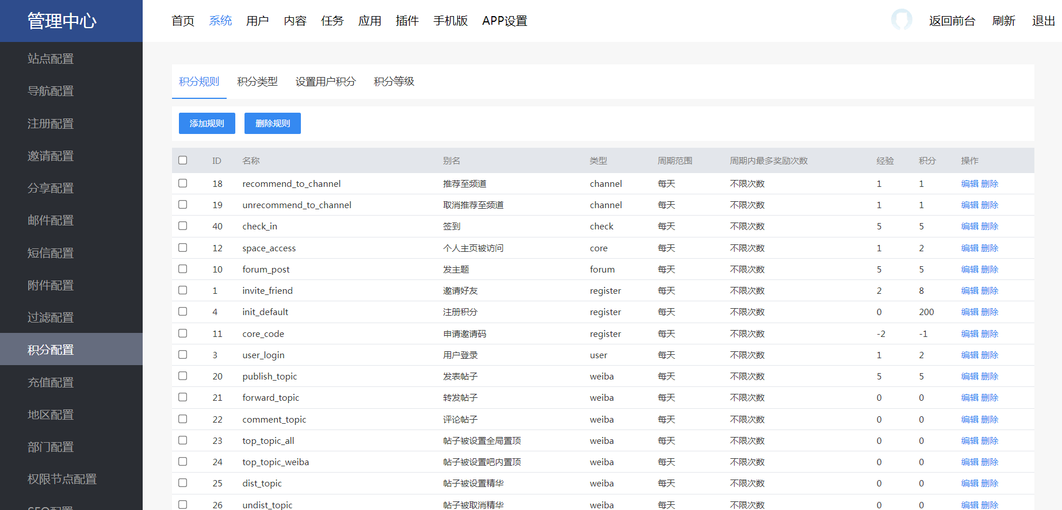Go to the 积分等级 tab
Viewport: 1062px width, 510px height.
pyautogui.click(x=394, y=82)
